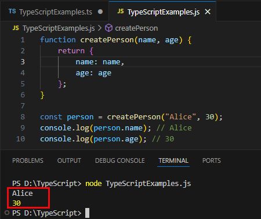Click line number 10 in gutter
The height and width of the screenshot is (219, 261).
click(20, 139)
